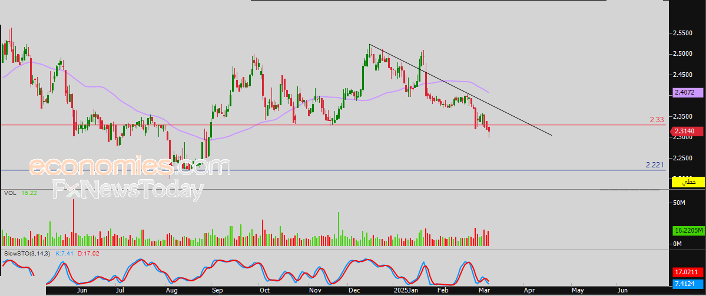Click the 2.2500 price axis label
Viewport: 706px width, 296px height.
click(x=682, y=158)
